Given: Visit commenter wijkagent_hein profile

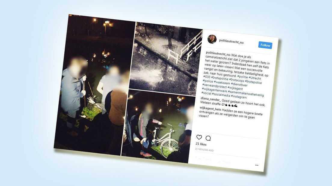Looking at the screenshot, I should pyautogui.click(x=210, y=109).
